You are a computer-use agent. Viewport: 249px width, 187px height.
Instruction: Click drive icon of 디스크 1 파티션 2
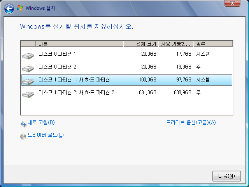[x=28, y=94]
